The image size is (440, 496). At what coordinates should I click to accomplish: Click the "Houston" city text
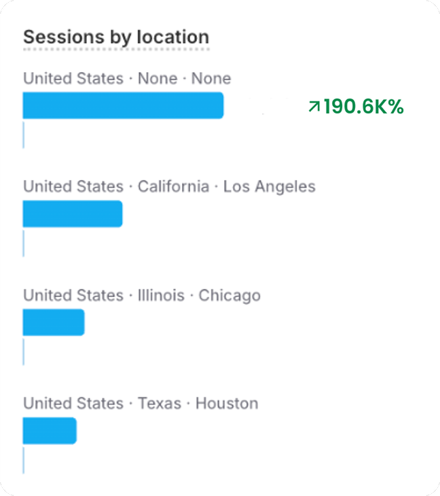click(227, 404)
